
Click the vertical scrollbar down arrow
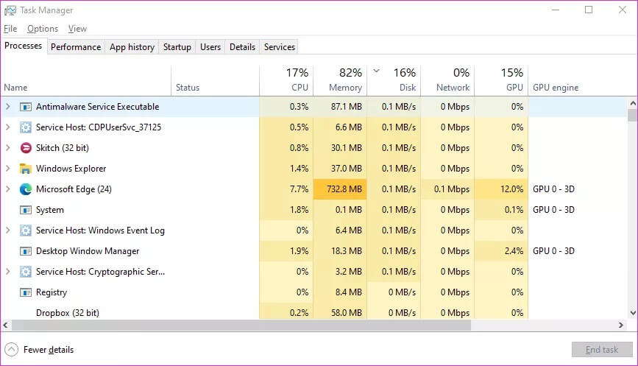pos(633,313)
